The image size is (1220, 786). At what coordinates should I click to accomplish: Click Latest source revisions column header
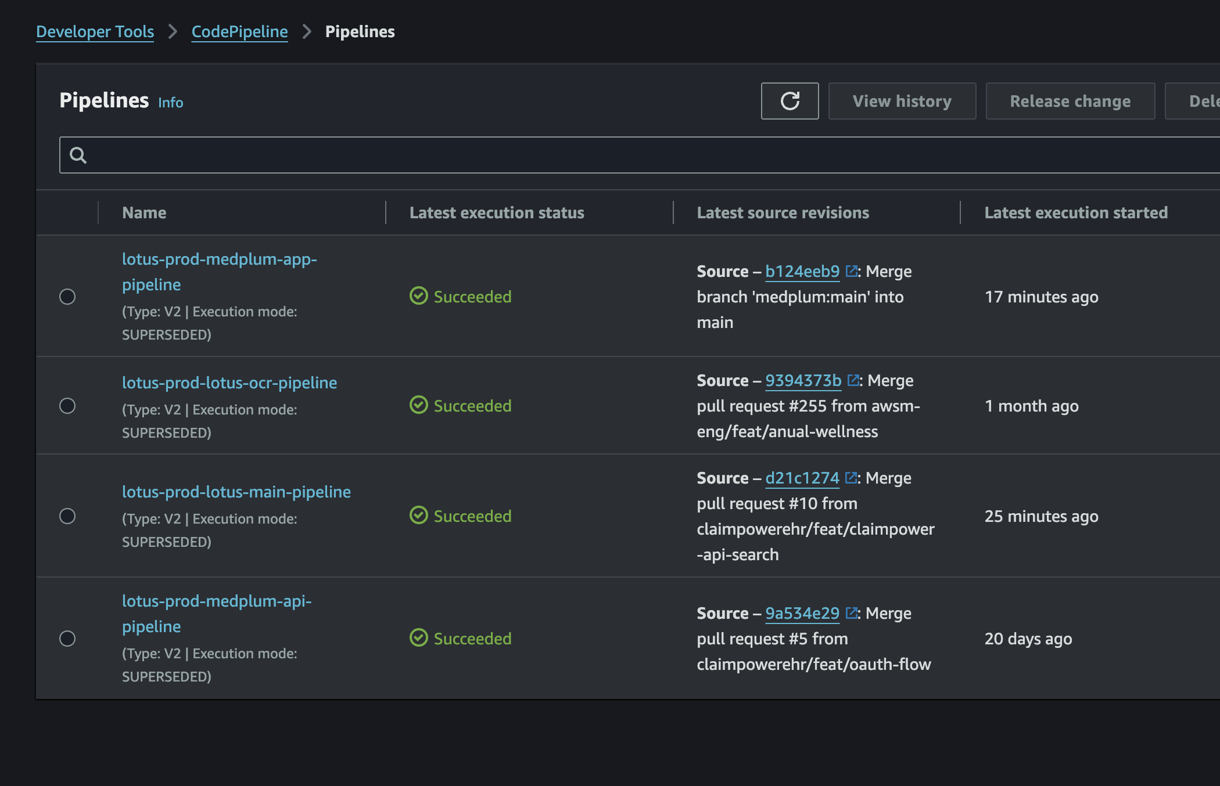[x=783, y=212]
